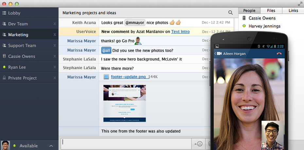
Task: Open the emoticon picker beside message box
Action: click(x=199, y=143)
